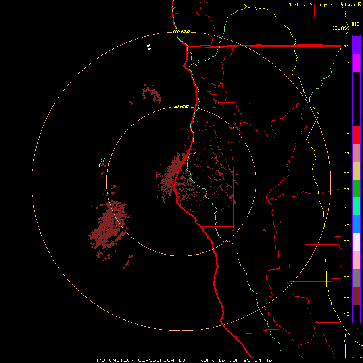363x363 pixels.
Task: Click the DS legend label
Action: tap(346, 242)
